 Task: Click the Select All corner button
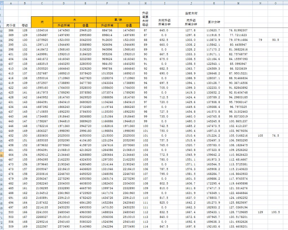tap(2, 3)
